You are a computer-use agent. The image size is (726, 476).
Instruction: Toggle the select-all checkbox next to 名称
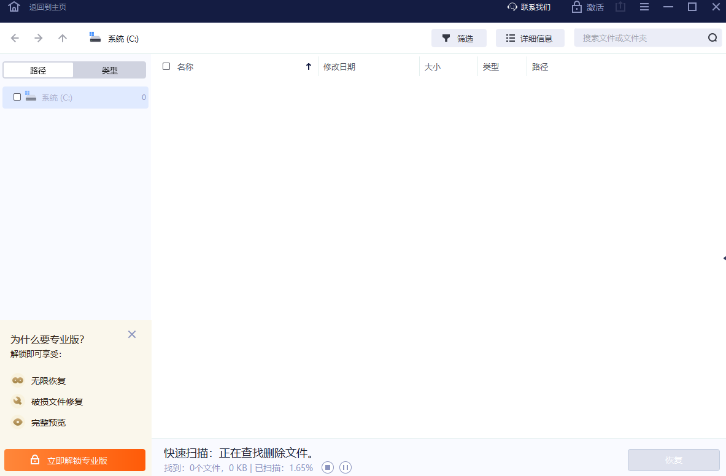(166, 67)
